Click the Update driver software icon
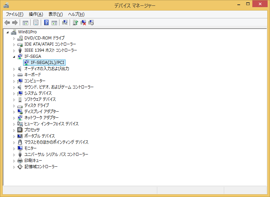This screenshot has width=270, height=197. point(75,23)
